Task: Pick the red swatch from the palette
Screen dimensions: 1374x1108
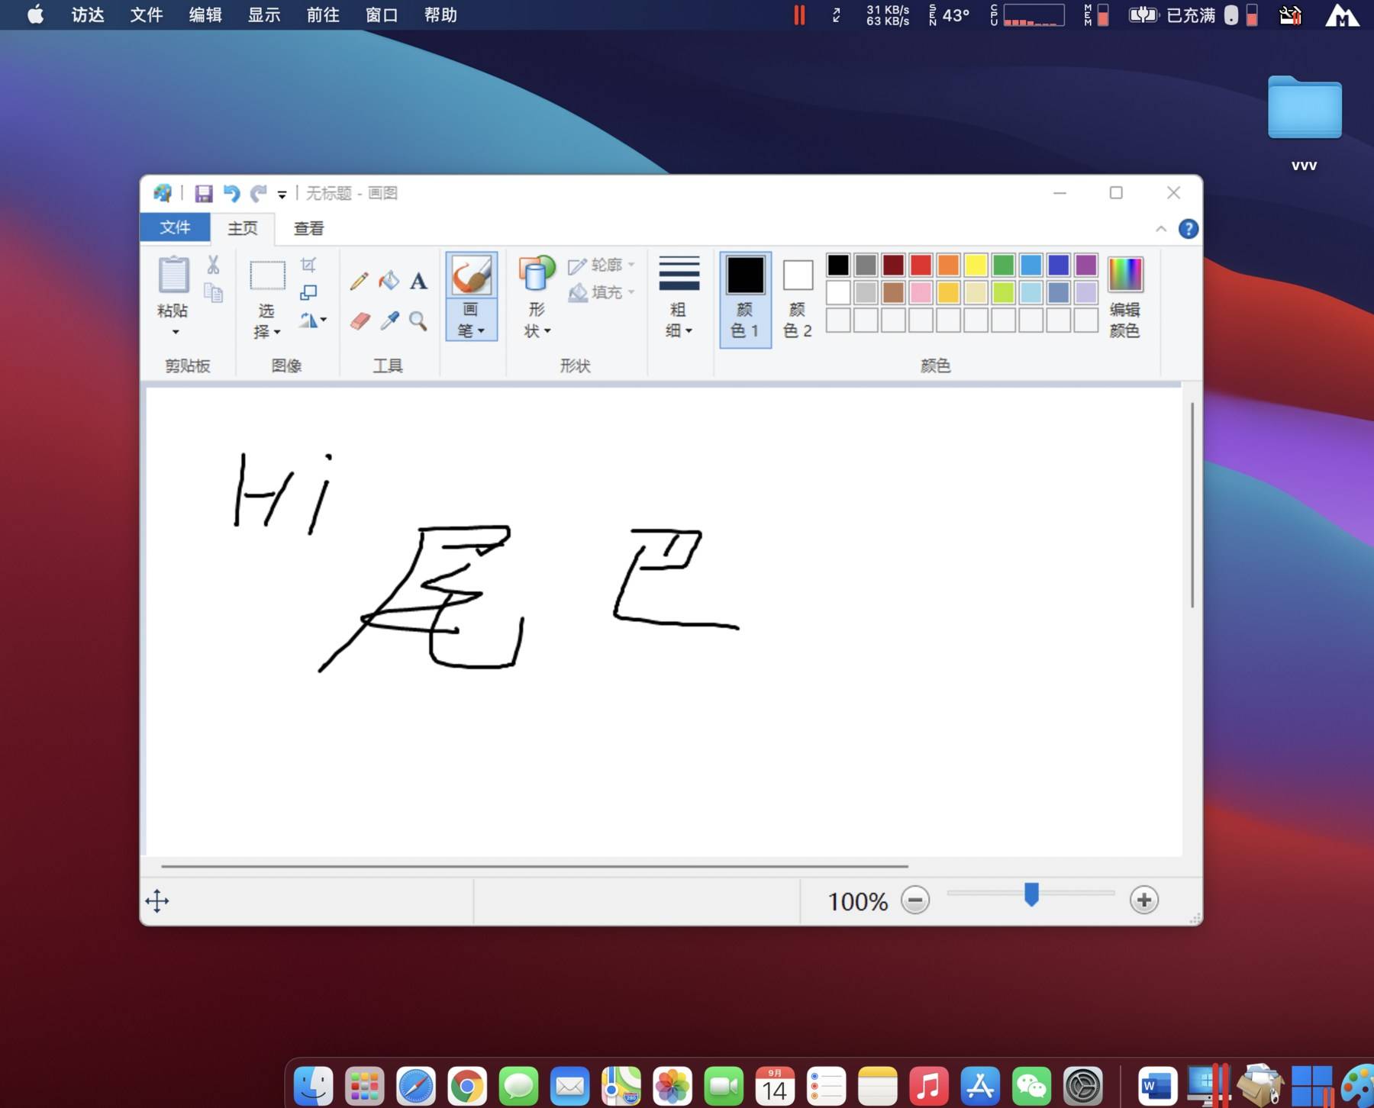Action: pyautogui.click(x=920, y=265)
